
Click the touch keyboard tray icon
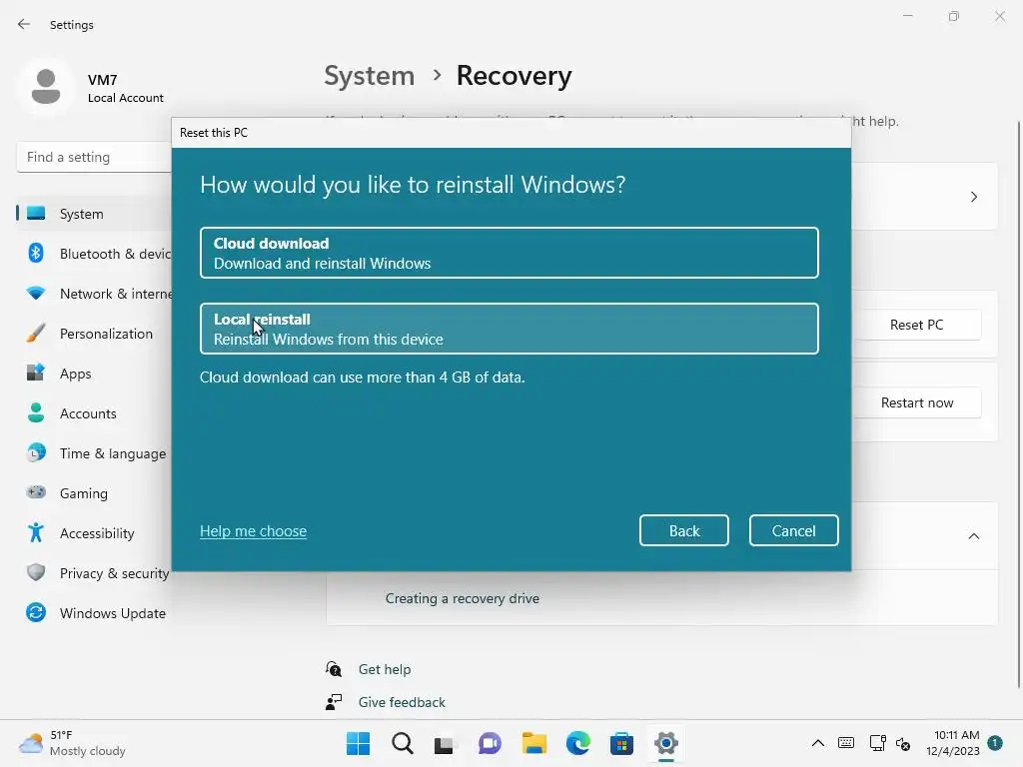[x=846, y=743]
